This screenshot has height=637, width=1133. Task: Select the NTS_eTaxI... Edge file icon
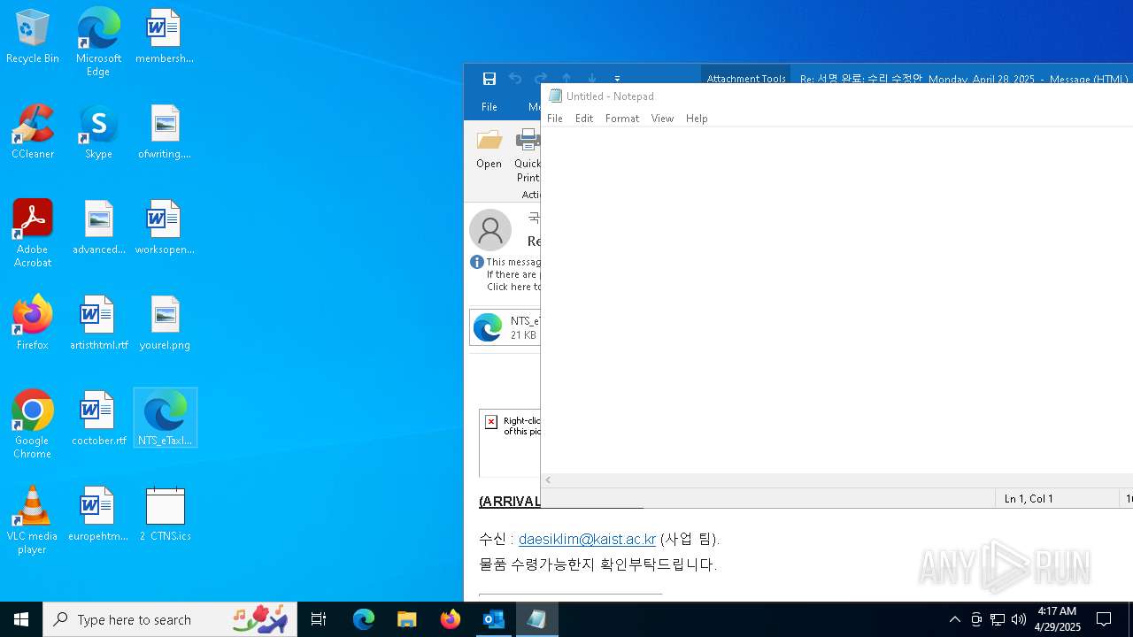point(165,418)
